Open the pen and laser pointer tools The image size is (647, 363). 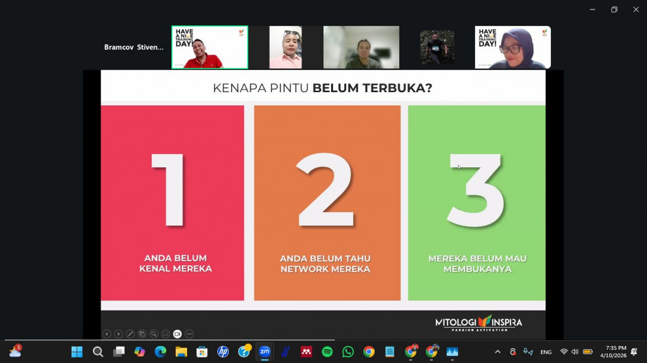130,334
